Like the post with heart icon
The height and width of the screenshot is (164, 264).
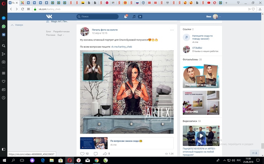83,154
